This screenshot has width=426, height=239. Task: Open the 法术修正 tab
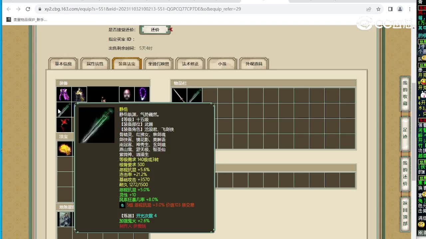190,64
